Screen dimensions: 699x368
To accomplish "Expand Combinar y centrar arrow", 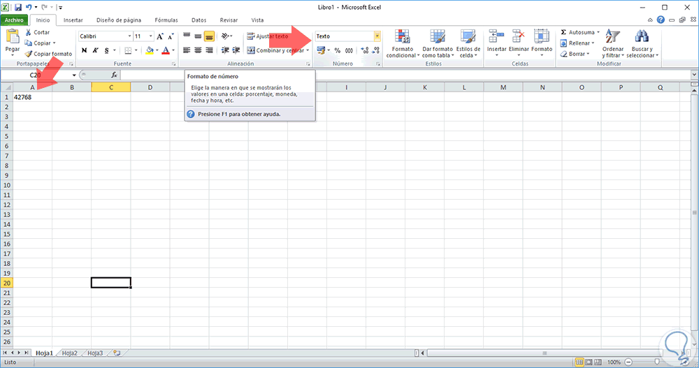I will pos(308,50).
